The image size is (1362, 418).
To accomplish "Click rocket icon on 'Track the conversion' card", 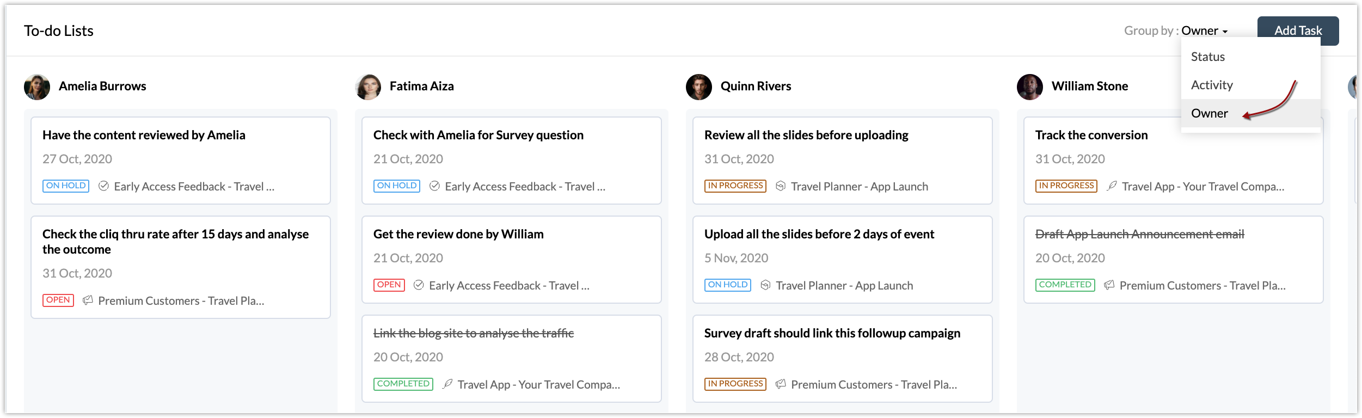I will click(x=1112, y=186).
